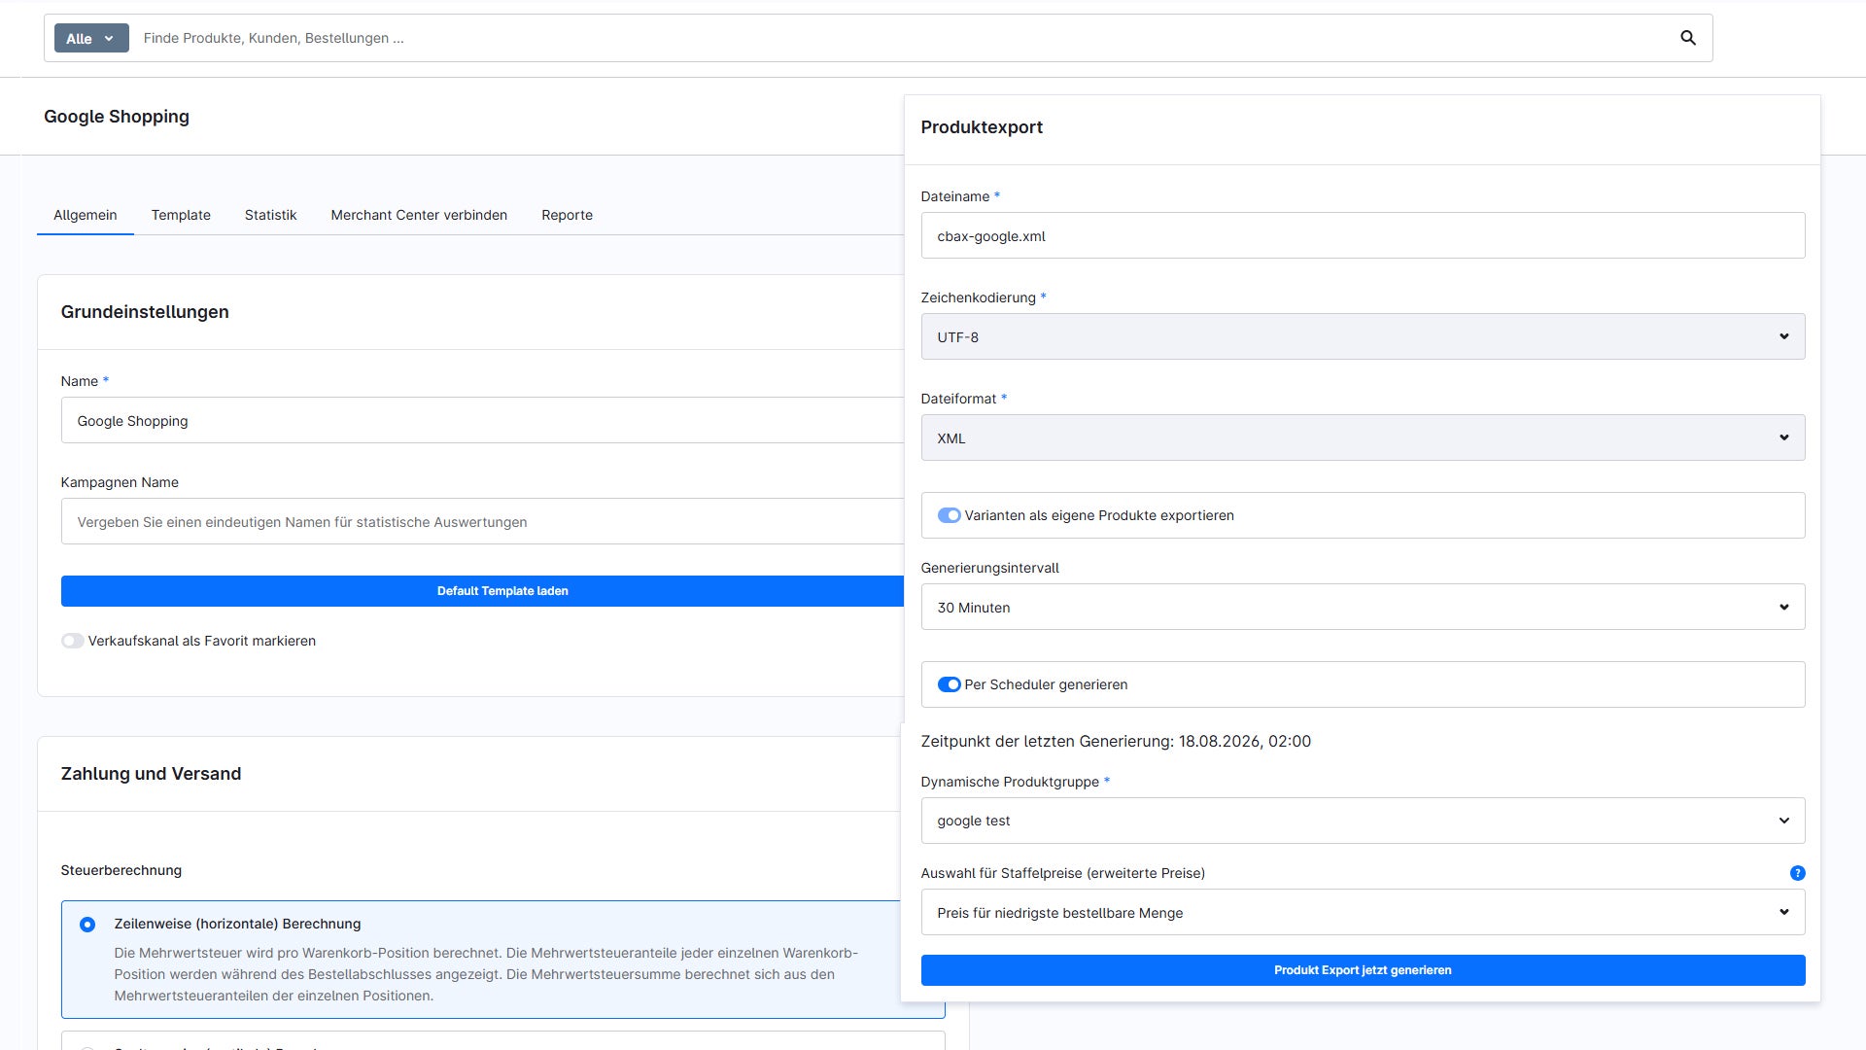This screenshot has height=1050, width=1866.
Task: Toggle Verkaufskanal als Favorit markieren
Action: pyautogui.click(x=73, y=641)
